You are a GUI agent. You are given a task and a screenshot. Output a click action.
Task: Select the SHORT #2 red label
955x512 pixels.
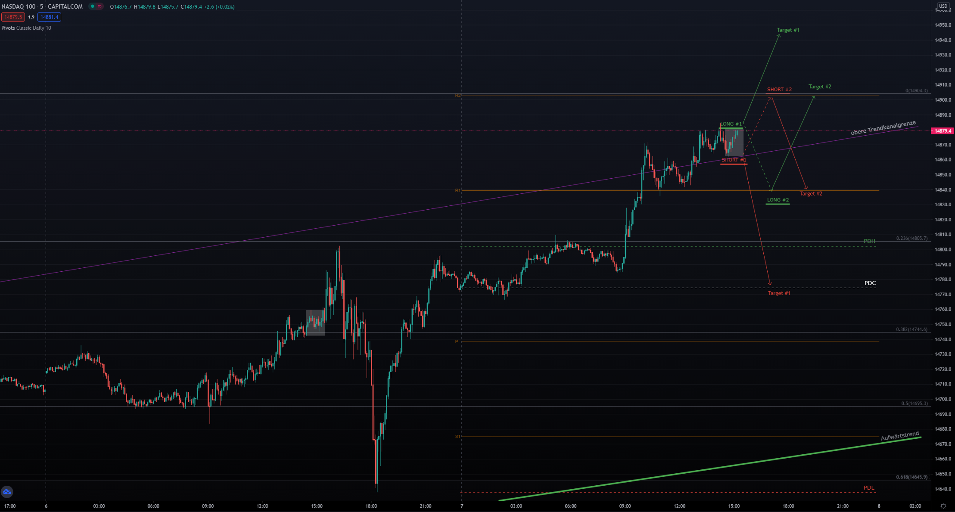(779, 90)
